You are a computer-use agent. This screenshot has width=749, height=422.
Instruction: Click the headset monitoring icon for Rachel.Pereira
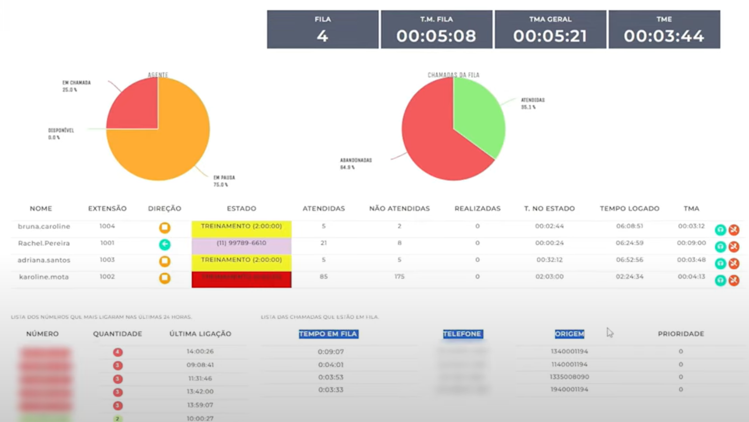point(720,247)
